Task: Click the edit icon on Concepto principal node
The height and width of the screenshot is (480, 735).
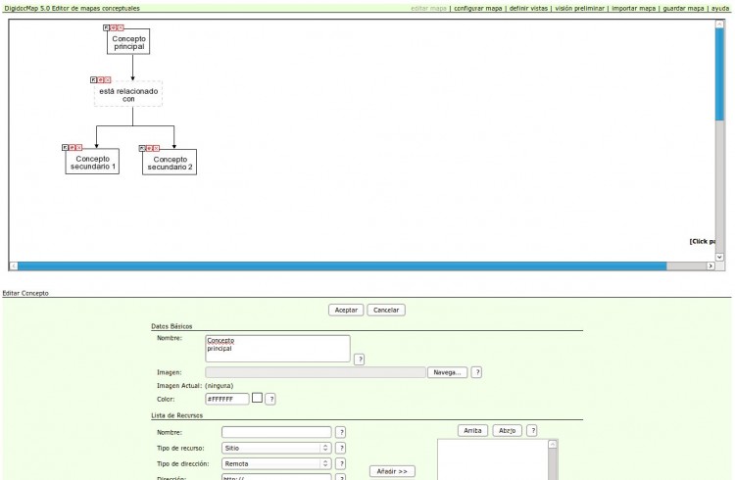Action: (113, 27)
